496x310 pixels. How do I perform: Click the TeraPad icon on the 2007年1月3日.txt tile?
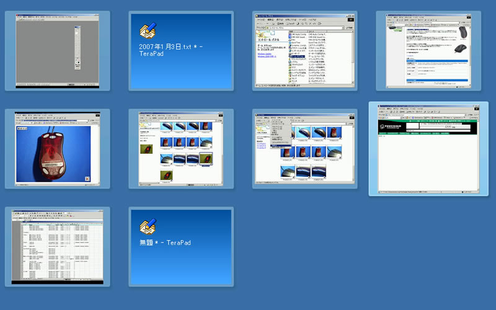pos(147,30)
